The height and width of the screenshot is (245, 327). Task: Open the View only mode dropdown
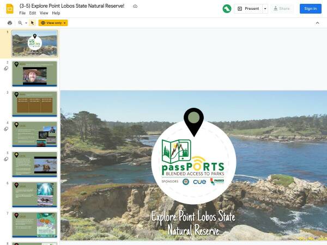pyautogui.click(x=53, y=23)
